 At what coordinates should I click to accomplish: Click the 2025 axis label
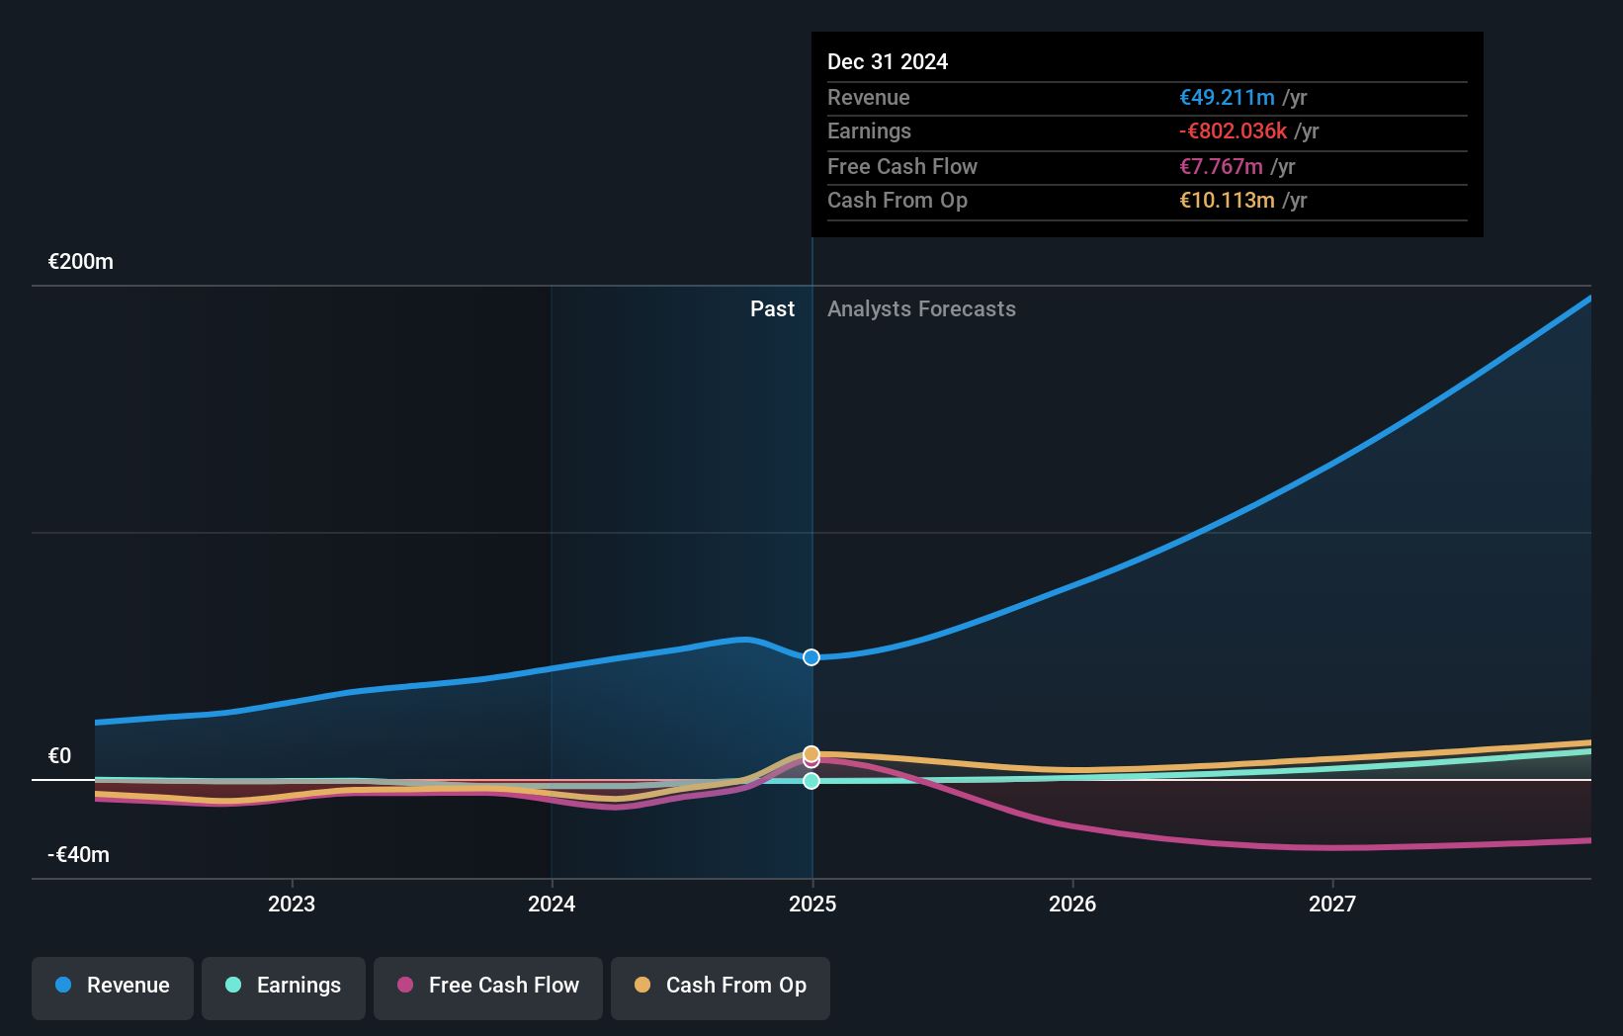coord(811,903)
